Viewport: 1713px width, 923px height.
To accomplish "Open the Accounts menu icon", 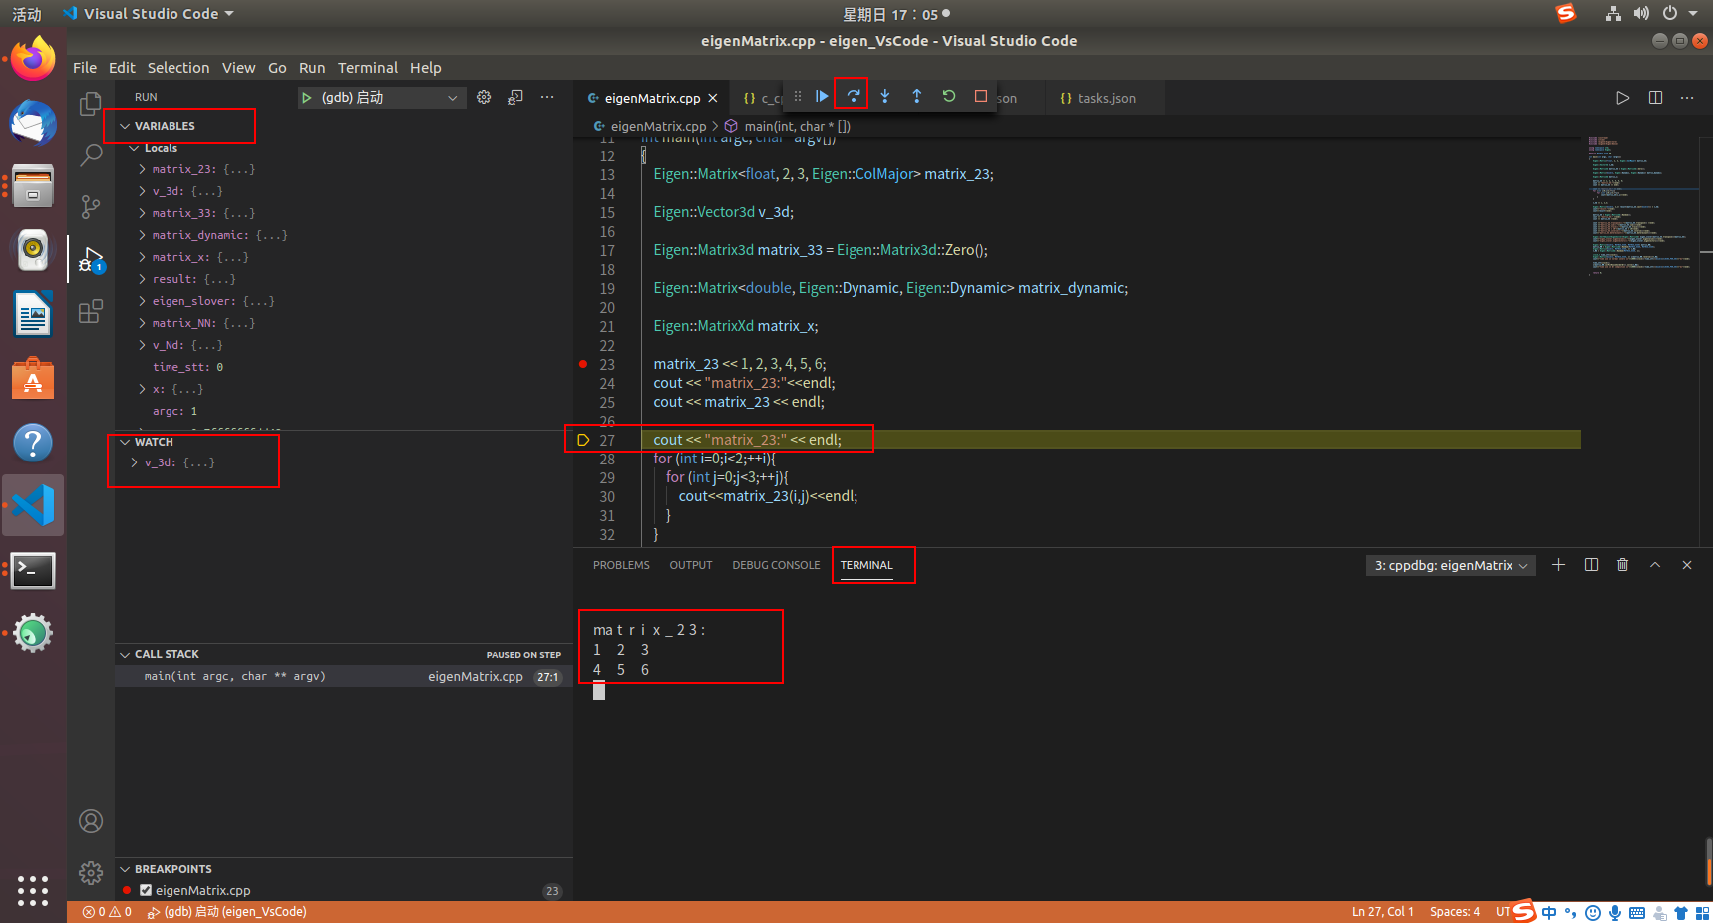I will coord(91,821).
